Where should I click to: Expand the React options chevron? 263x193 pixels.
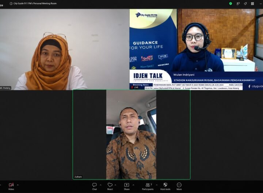click(115, 185)
